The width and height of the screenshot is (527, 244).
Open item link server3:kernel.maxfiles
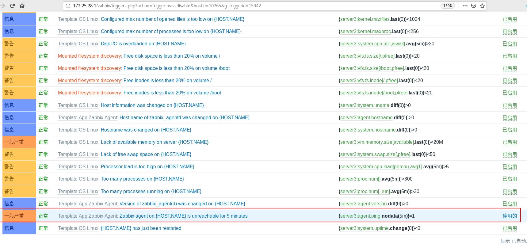pos(365,19)
